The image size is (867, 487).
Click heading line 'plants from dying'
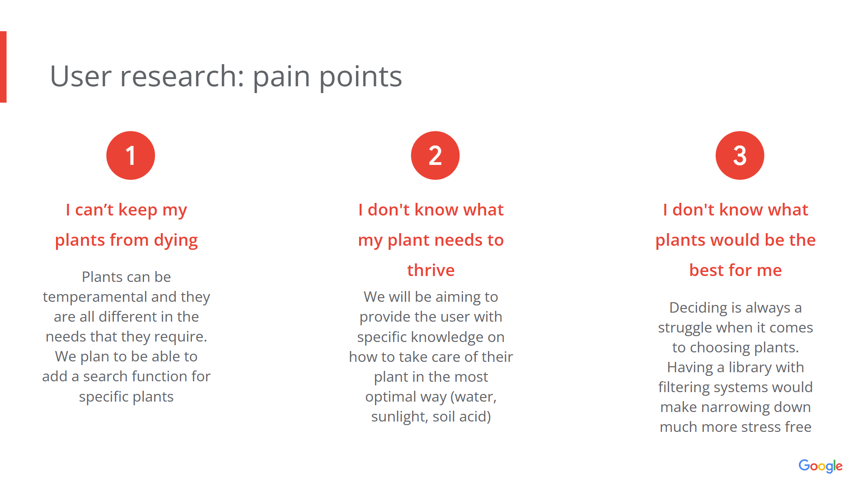click(x=126, y=240)
